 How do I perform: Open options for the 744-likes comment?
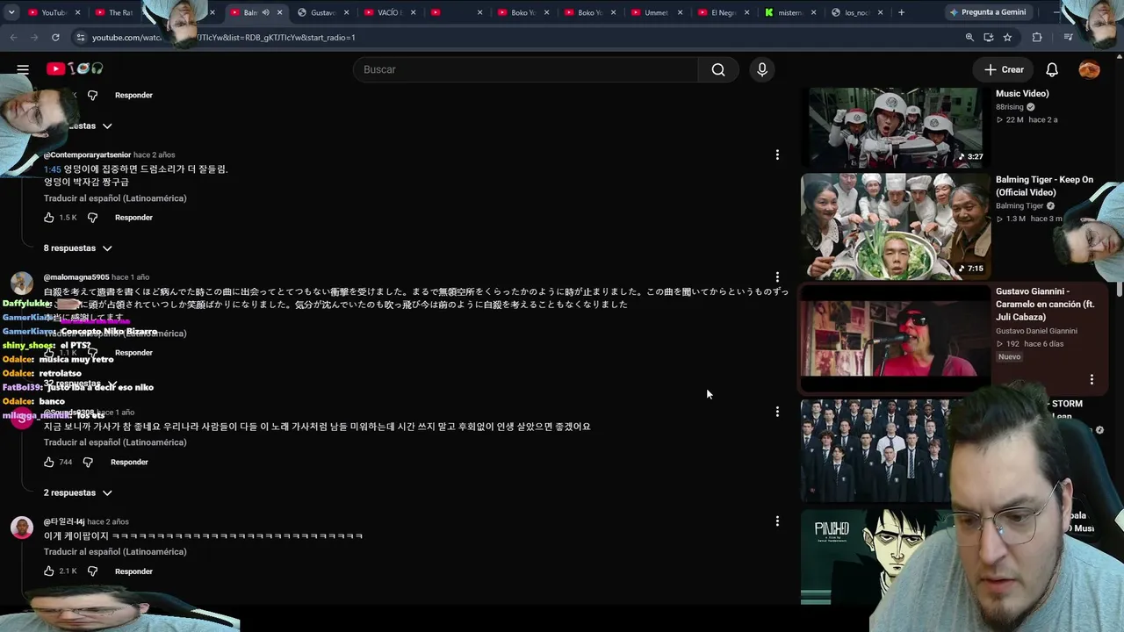777,411
